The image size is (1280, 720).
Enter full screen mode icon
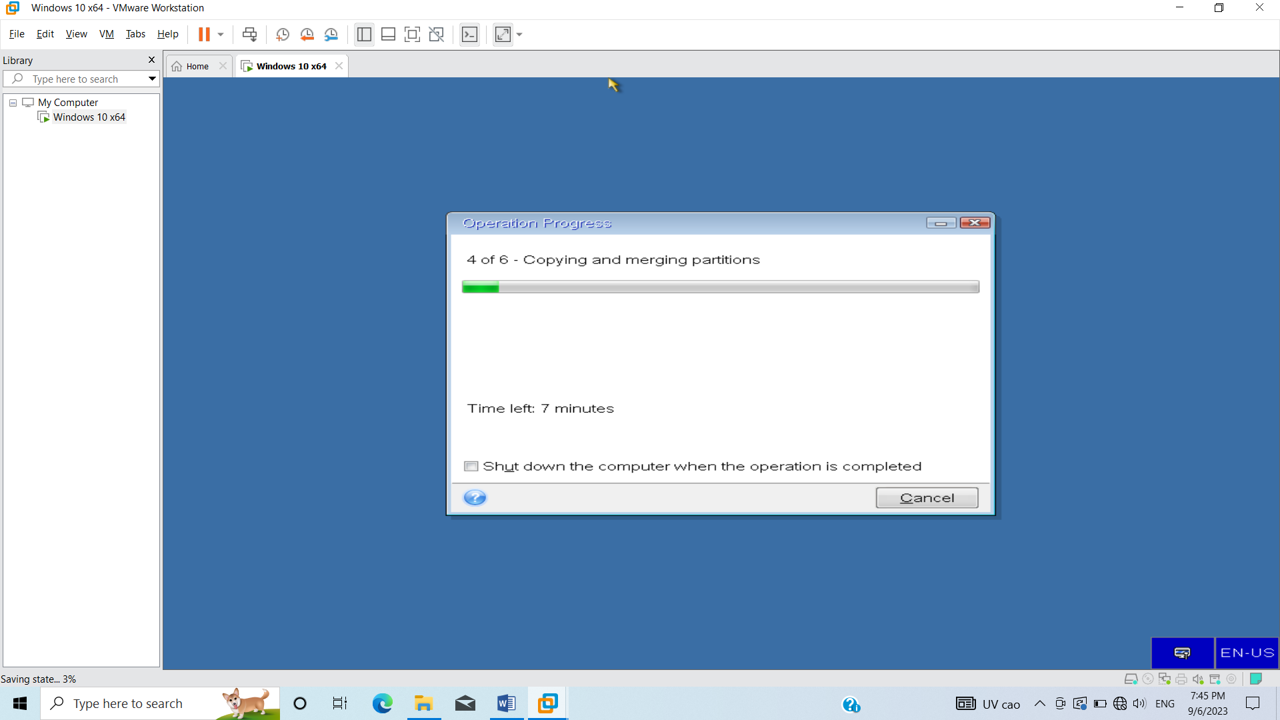point(412,34)
